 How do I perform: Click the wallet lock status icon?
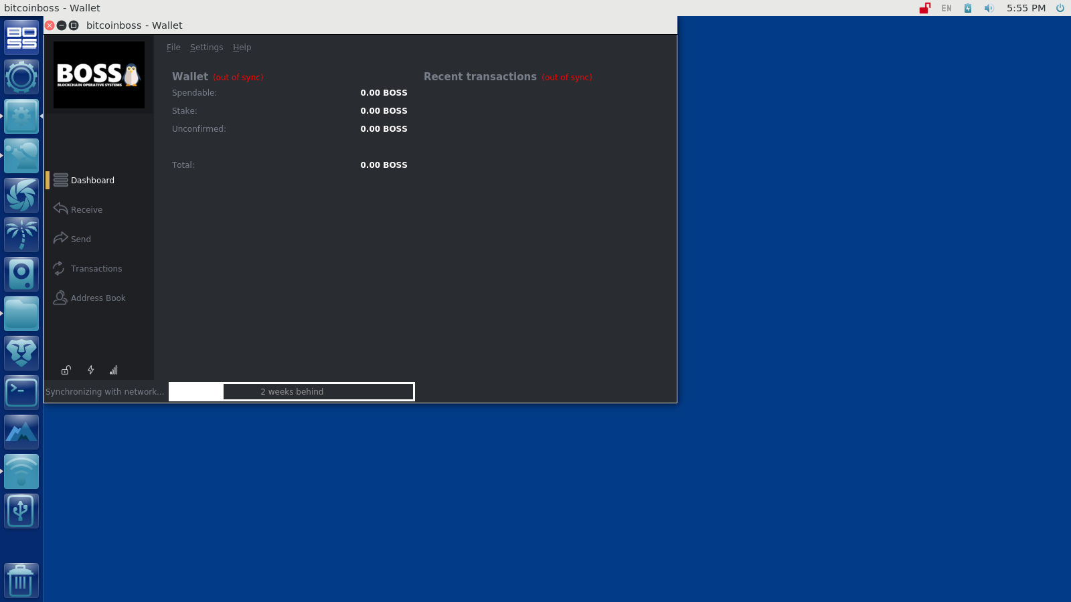(66, 370)
